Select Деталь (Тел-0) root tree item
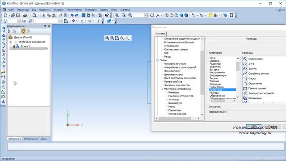Viewport: 286px width, 161px height. [23, 37]
